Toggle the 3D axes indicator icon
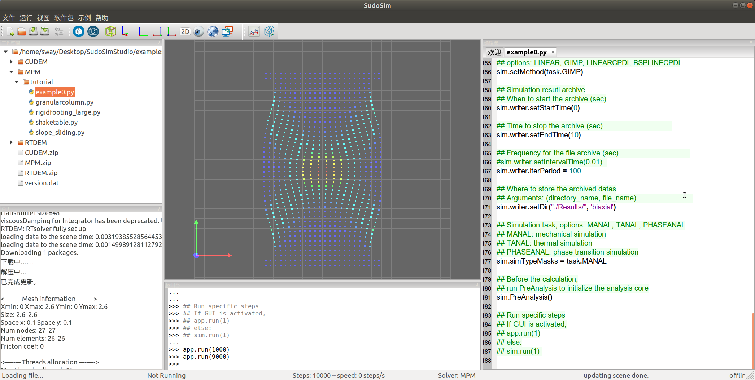755x380 pixels. (125, 32)
